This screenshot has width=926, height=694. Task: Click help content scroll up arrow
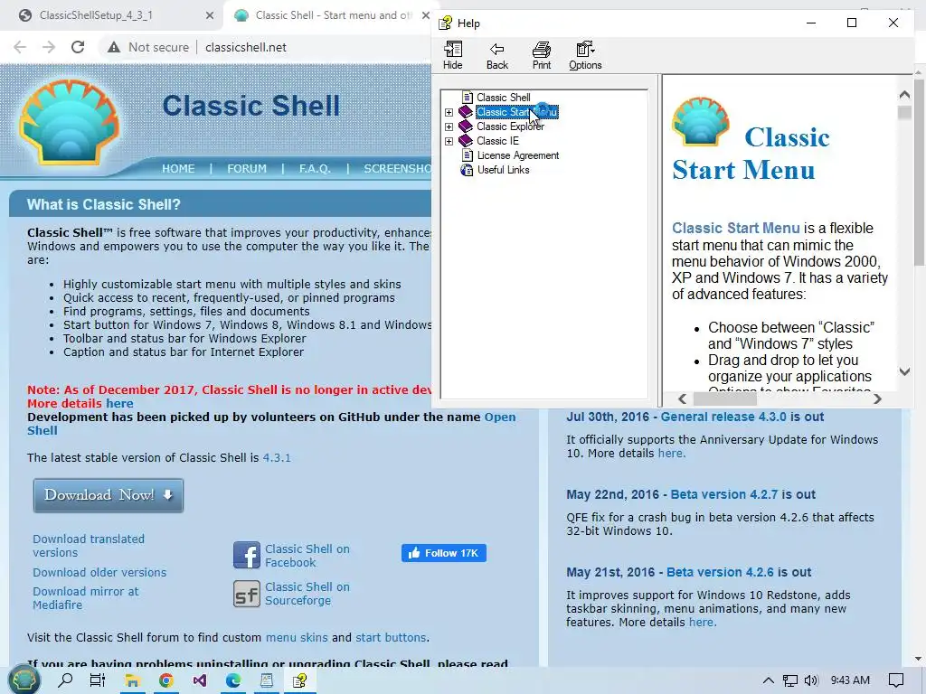pyautogui.click(x=904, y=94)
